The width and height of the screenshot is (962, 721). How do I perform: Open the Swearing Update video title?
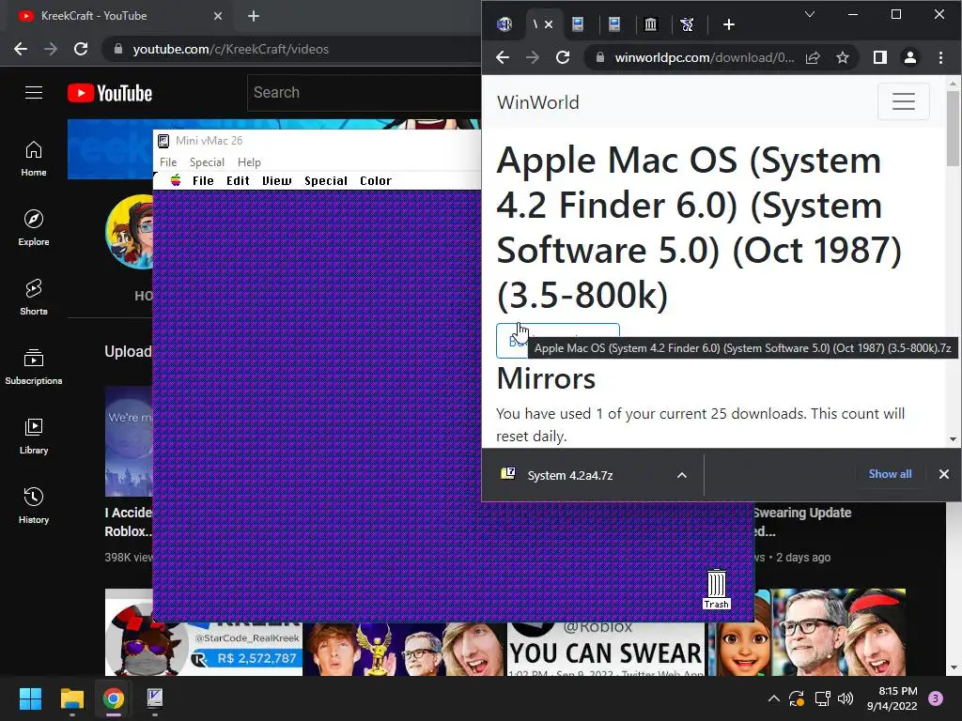point(801,521)
